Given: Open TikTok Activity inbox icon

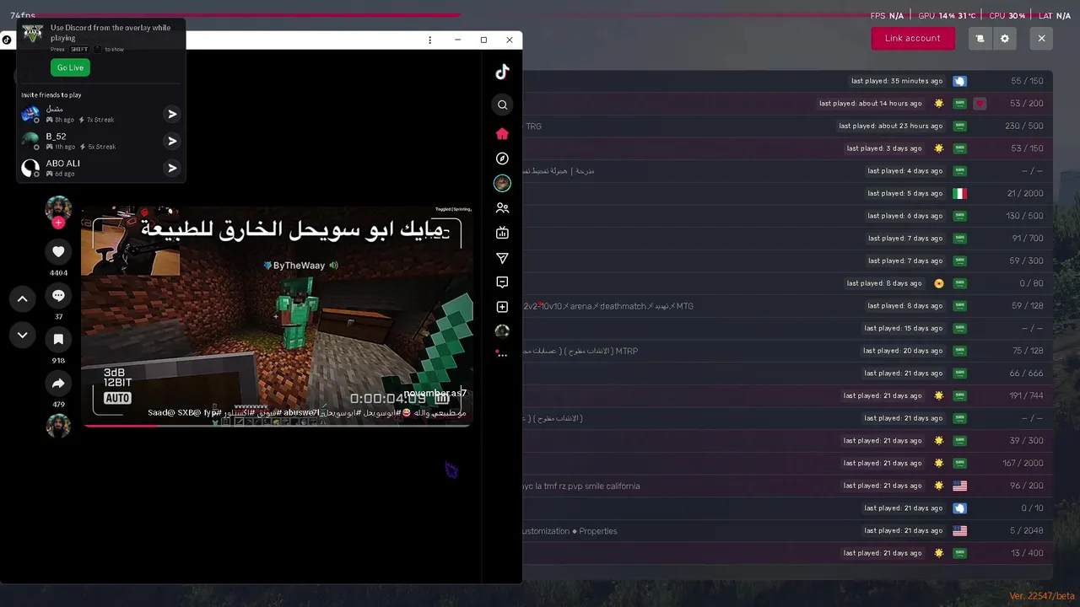Looking at the screenshot, I should (502, 282).
